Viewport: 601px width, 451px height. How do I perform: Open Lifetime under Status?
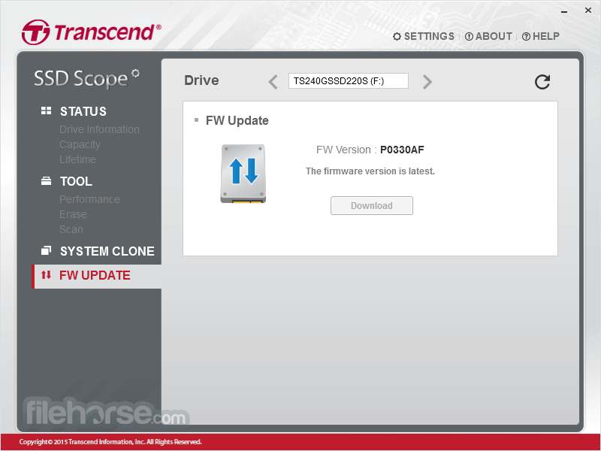pos(77,159)
